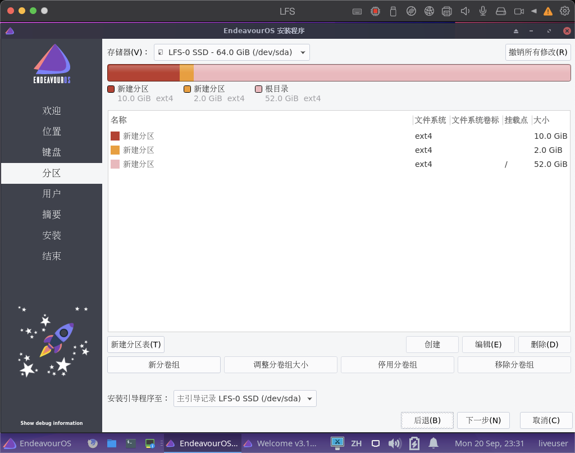The height and width of the screenshot is (453, 575).
Task: Open the storage device dropdown /dev/sda
Action: tap(232, 52)
